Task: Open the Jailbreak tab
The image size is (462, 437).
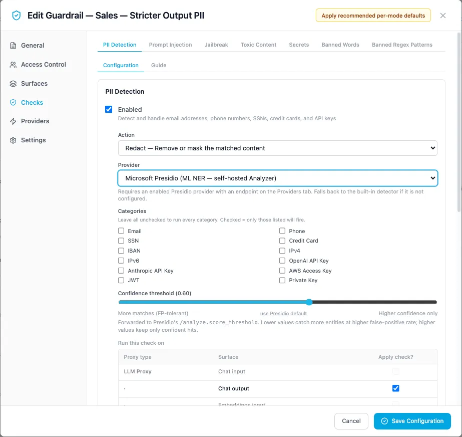Action: click(x=216, y=45)
